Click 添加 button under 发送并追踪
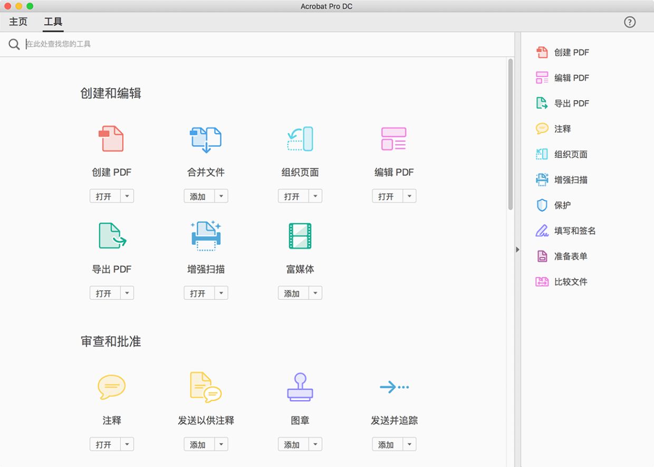 click(388, 444)
